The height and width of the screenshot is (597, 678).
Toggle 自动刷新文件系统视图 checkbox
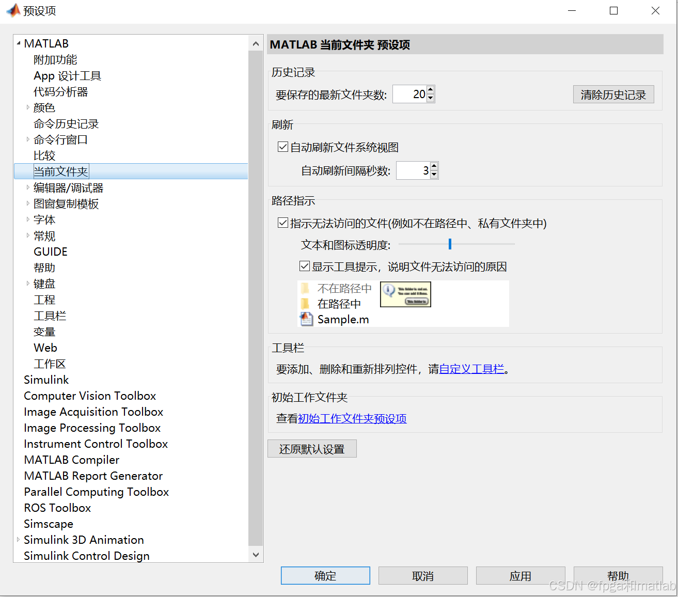(283, 147)
